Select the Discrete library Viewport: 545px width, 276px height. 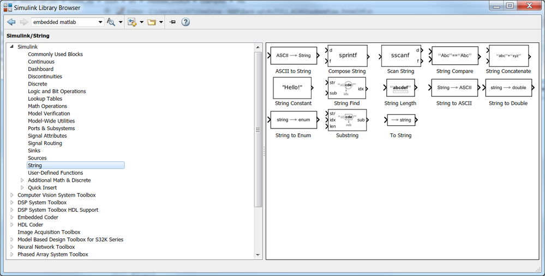[38, 84]
